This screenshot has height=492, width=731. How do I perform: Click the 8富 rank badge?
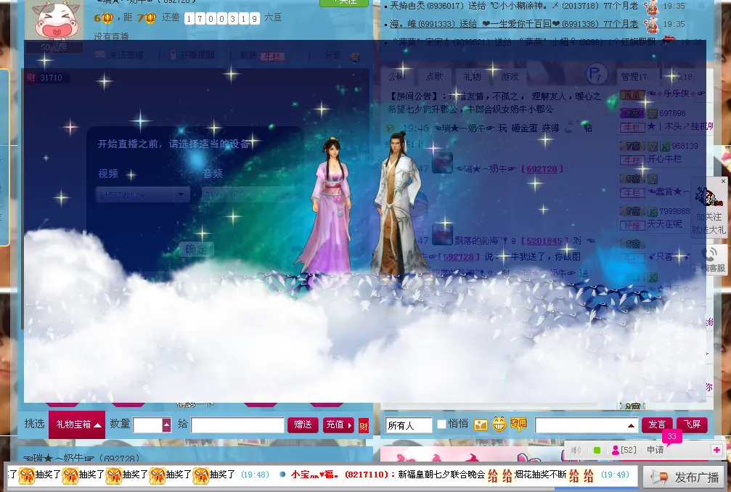(632, 113)
